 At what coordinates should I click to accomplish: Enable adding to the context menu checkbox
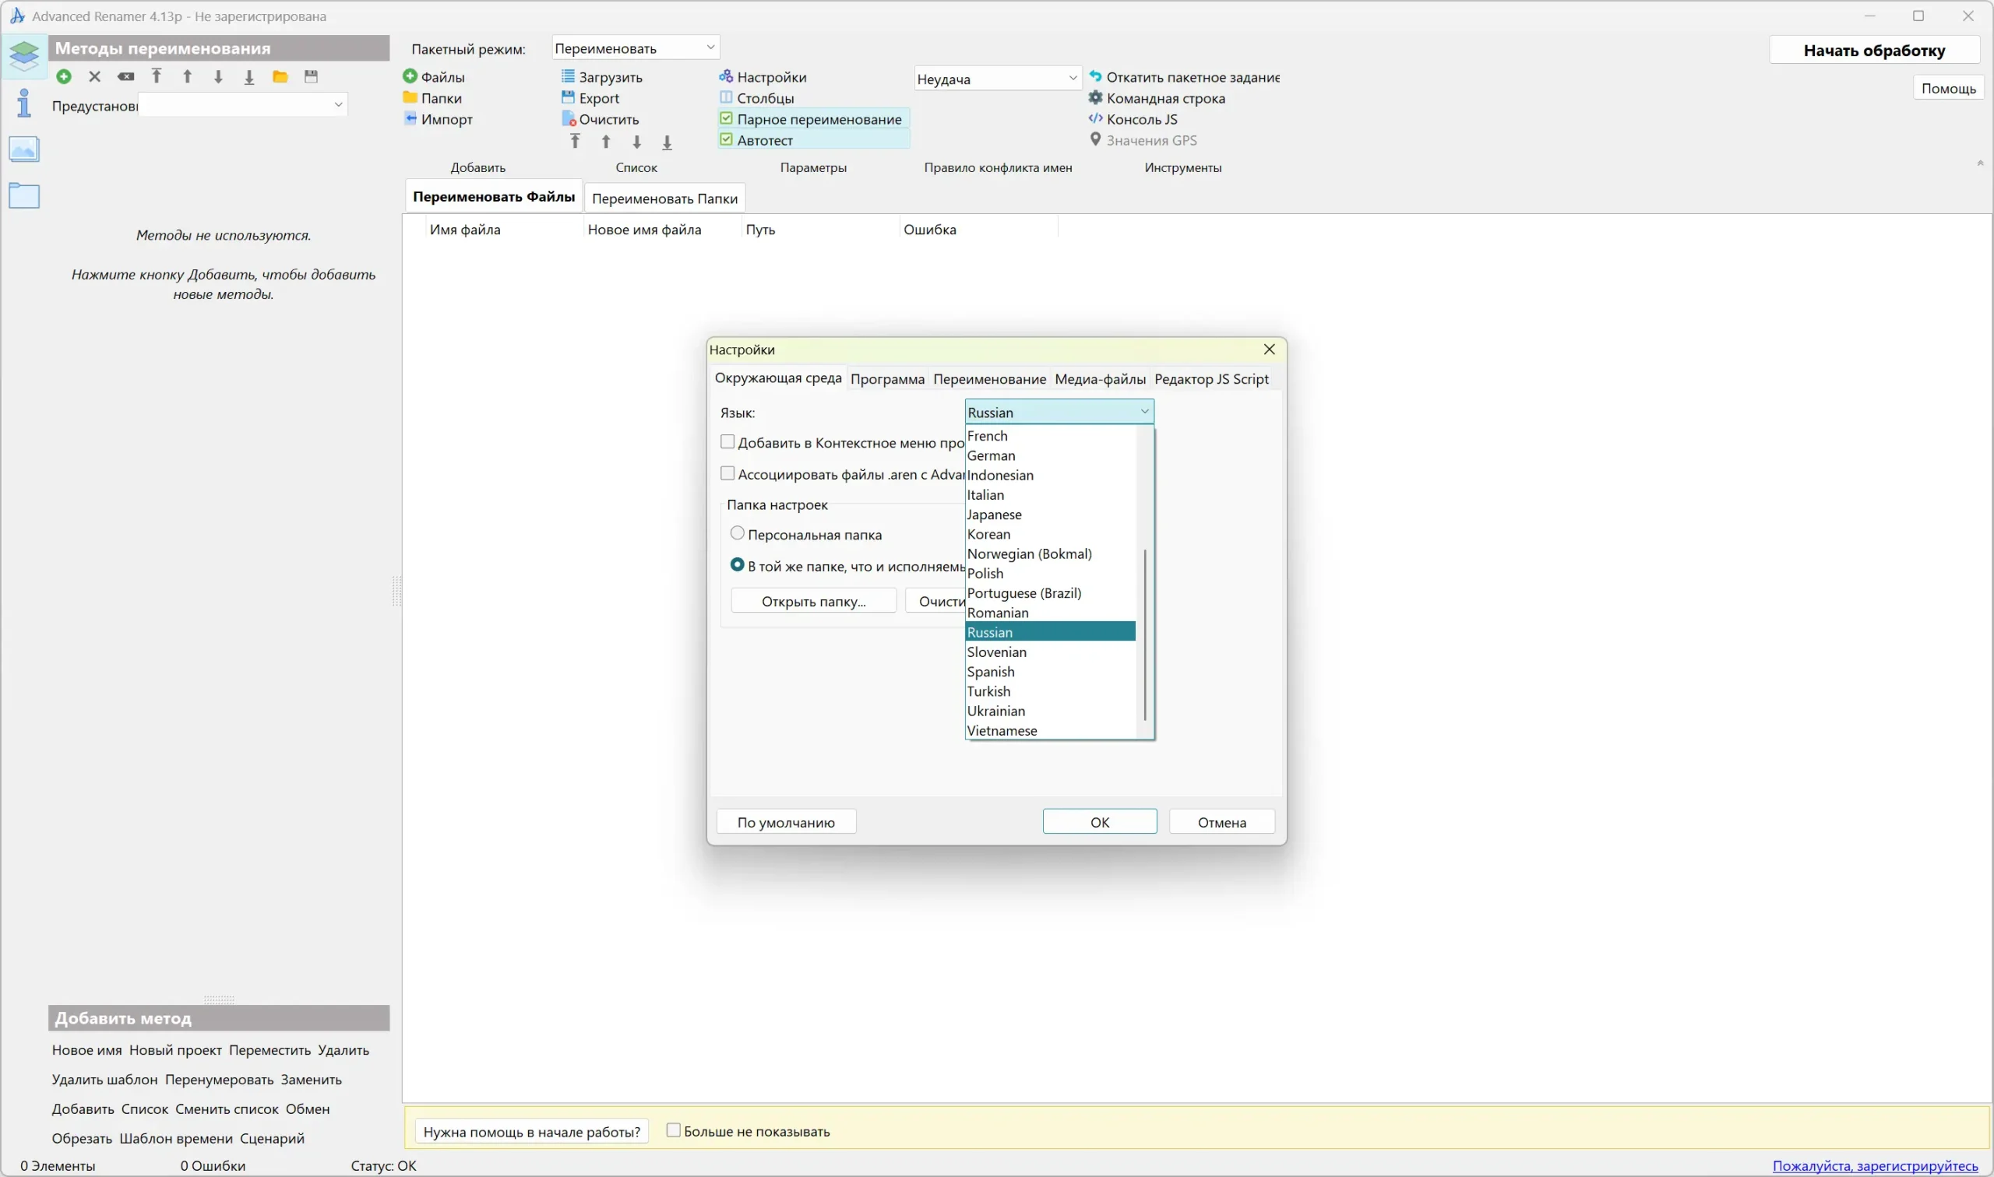[x=727, y=442]
